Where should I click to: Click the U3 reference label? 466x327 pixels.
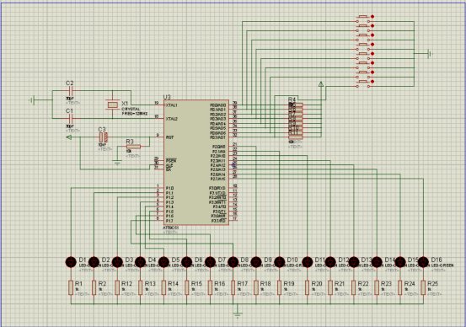pyautogui.click(x=167, y=97)
